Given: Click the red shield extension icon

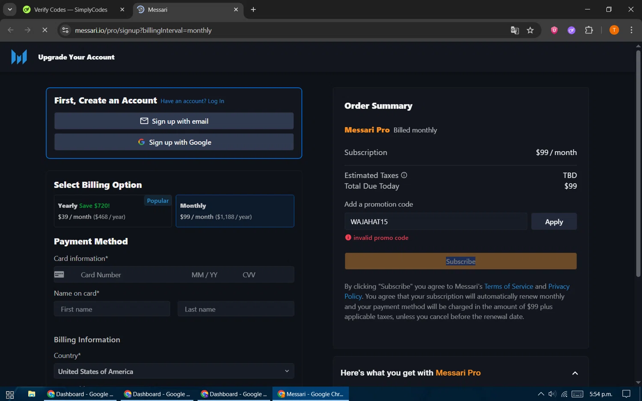Looking at the screenshot, I should tap(554, 30).
